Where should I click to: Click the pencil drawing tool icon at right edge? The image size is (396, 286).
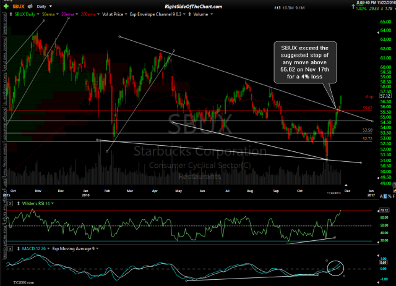[394, 190]
